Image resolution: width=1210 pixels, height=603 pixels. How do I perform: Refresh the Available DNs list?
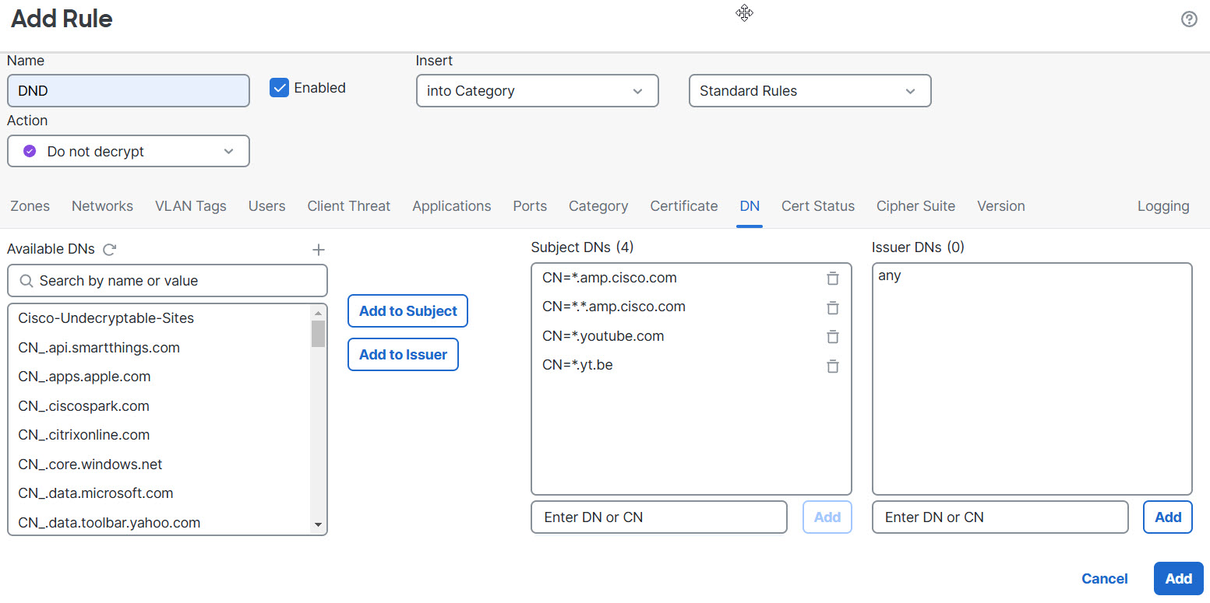(109, 249)
